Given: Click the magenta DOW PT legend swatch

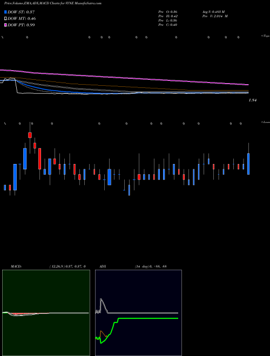Looking at the screenshot, I should pos(6,25).
